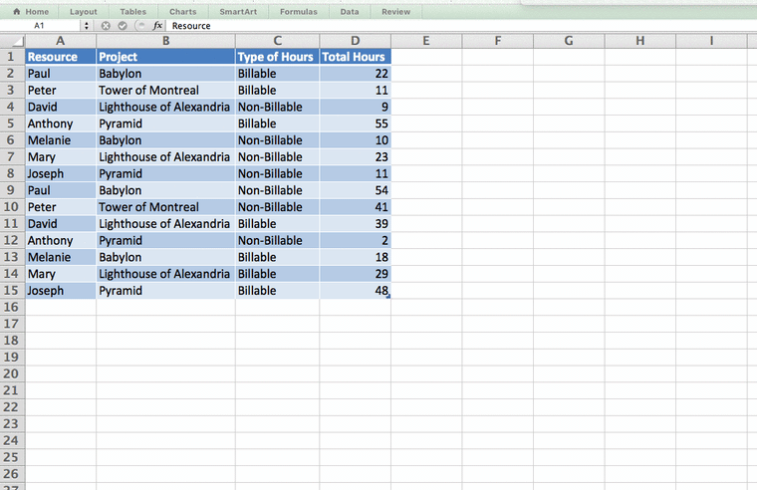Viewport: 757px width, 490px height.
Task: Click the cancel entry icon in formula bar
Action: [106, 26]
